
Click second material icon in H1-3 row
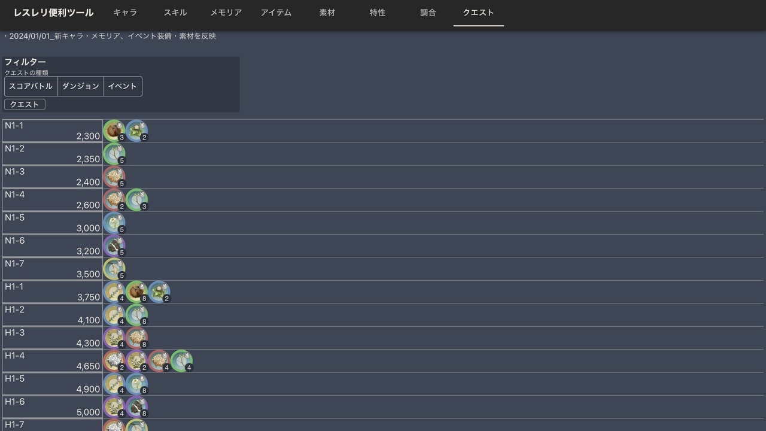pyautogui.click(x=136, y=338)
